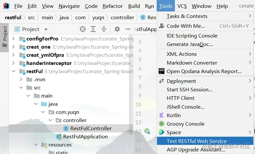Click the Qodana QD icon
This screenshot has height=154, width=255.
[x=162, y=71]
